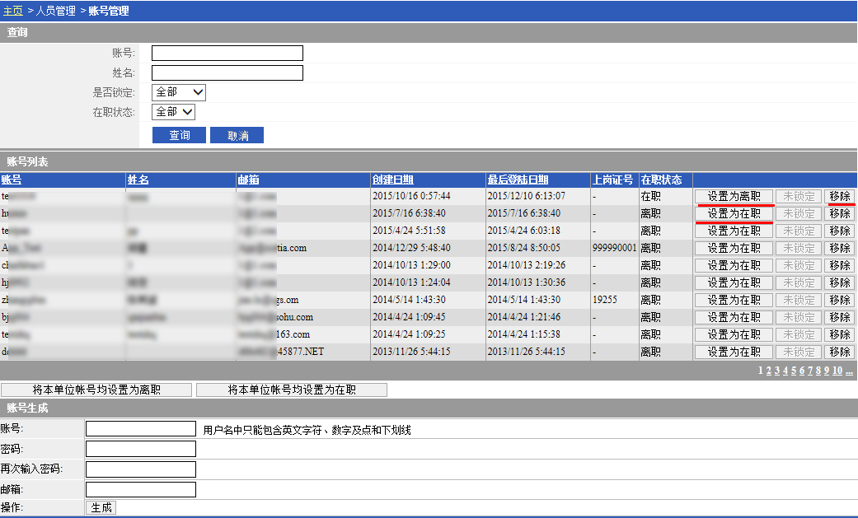Click 设置为离职 for the 2015/10/16 account
The height and width of the screenshot is (518, 858).
tap(734, 197)
